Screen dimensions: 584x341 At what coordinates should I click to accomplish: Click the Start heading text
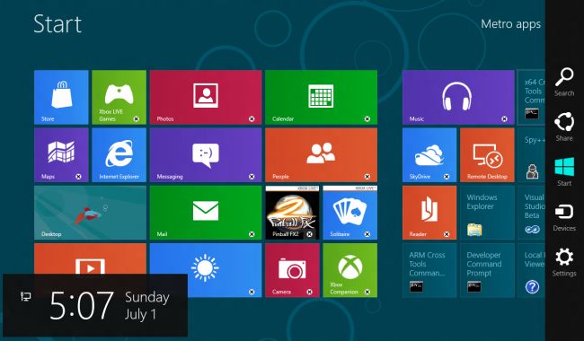(58, 24)
